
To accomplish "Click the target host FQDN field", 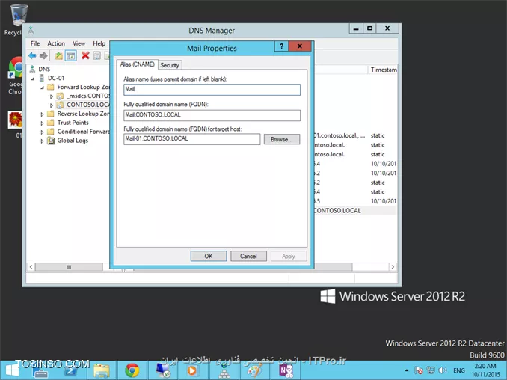I will pos(191,139).
